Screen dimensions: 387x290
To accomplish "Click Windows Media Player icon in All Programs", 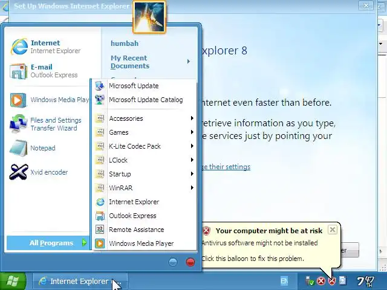I will pyautogui.click(x=100, y=243).
